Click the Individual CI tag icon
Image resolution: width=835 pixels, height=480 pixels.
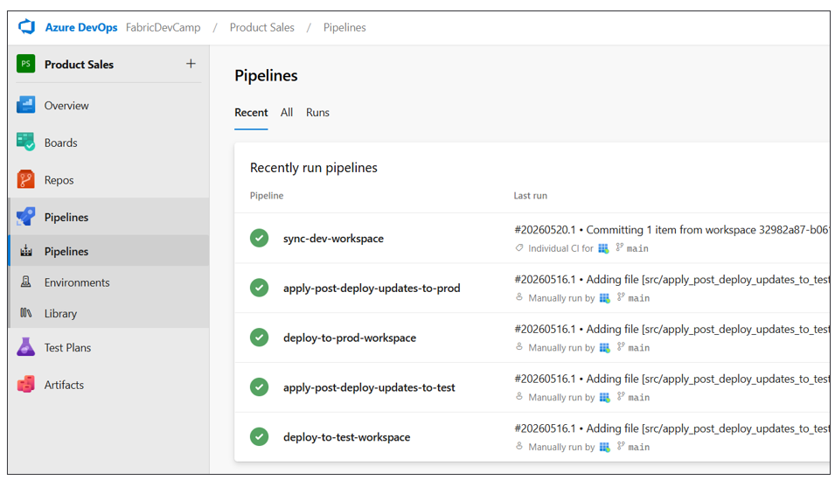coord(519,247)
